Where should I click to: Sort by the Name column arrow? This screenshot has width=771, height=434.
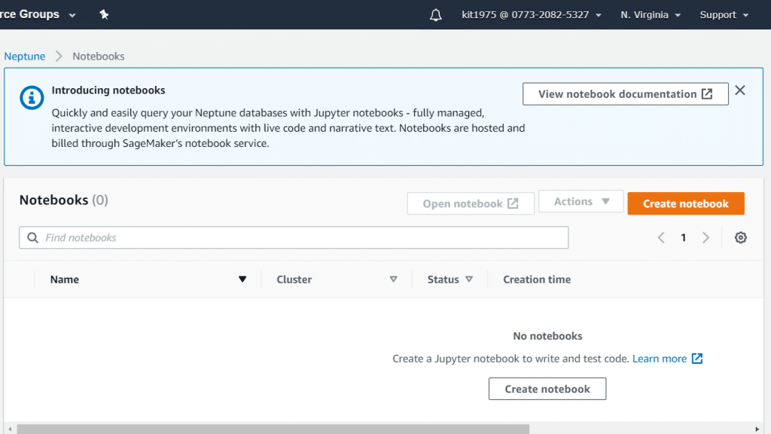[242, 279]
